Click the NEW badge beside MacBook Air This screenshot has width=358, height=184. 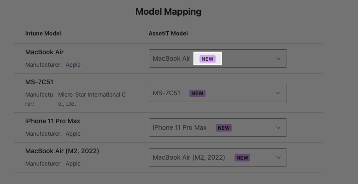click(208, 59)
